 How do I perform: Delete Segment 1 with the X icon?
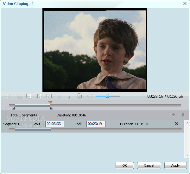click(177, 124)
